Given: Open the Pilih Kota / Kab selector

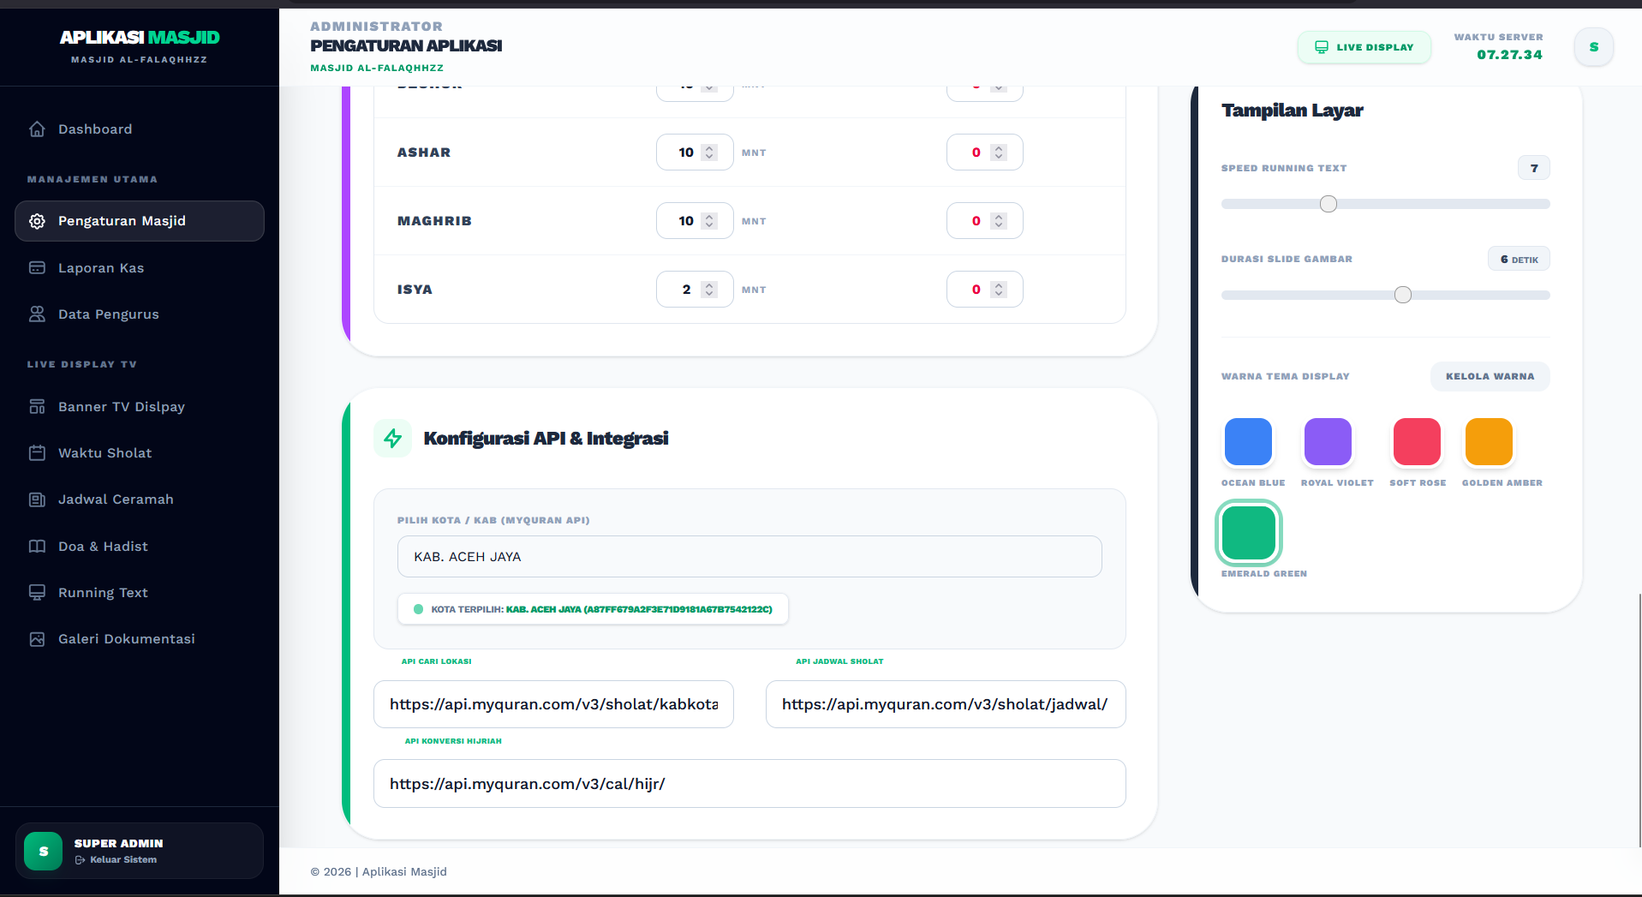Looking at the screenshot, I should [x=749, y=557].
